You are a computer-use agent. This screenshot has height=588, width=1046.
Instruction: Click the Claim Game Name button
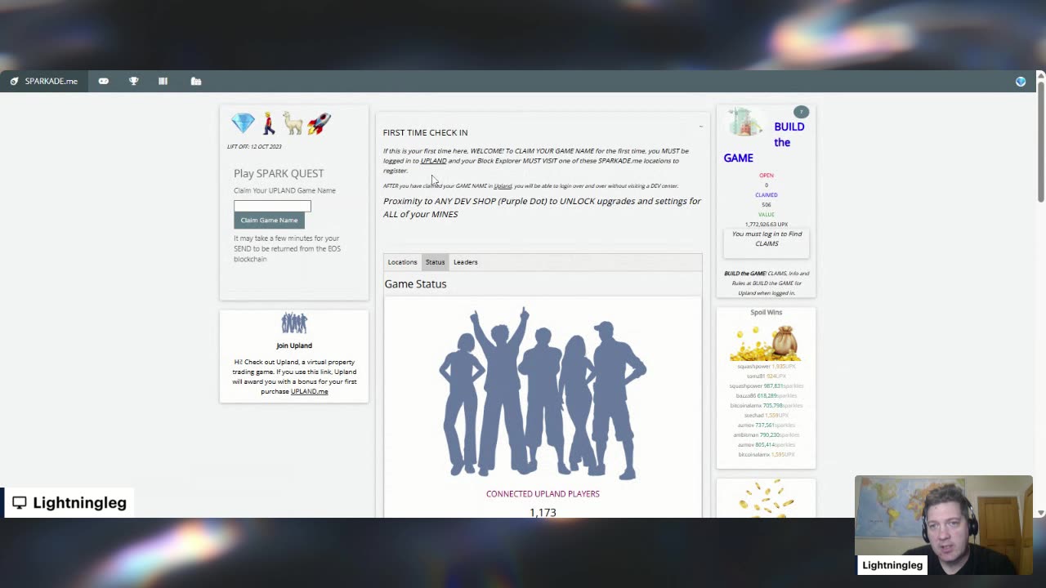[x=269, y=220]
